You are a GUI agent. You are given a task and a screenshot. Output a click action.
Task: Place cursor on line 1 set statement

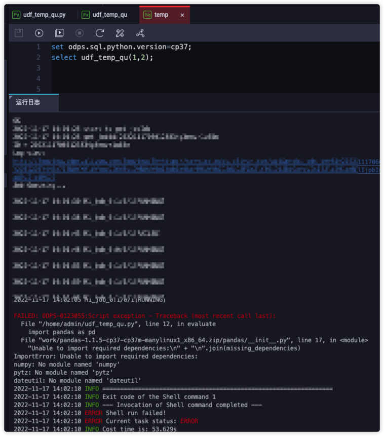121,47
